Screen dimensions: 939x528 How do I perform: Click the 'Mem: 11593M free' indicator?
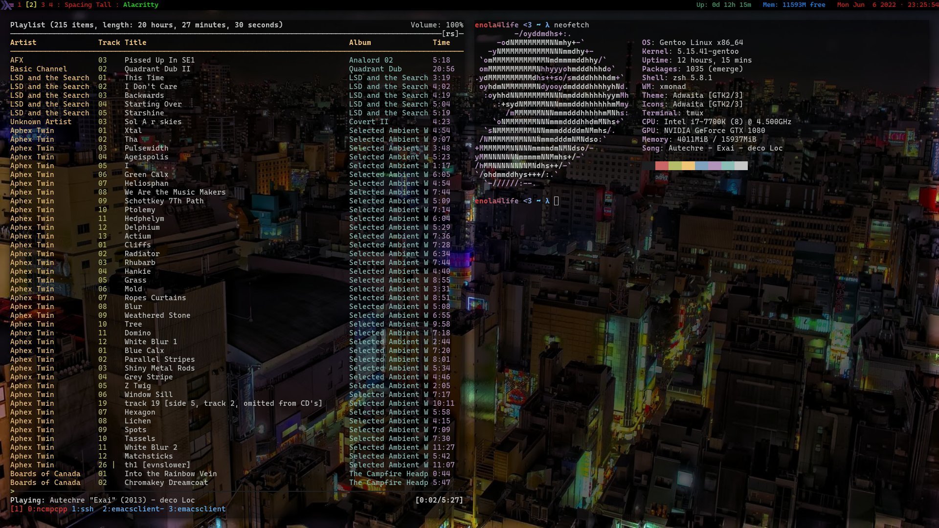pyautogui.click(x=794, y=5)
